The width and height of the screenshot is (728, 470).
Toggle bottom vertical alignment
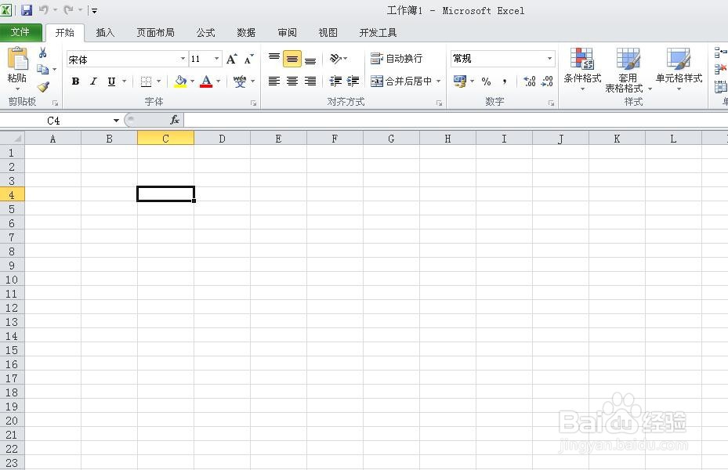(310, 60)
